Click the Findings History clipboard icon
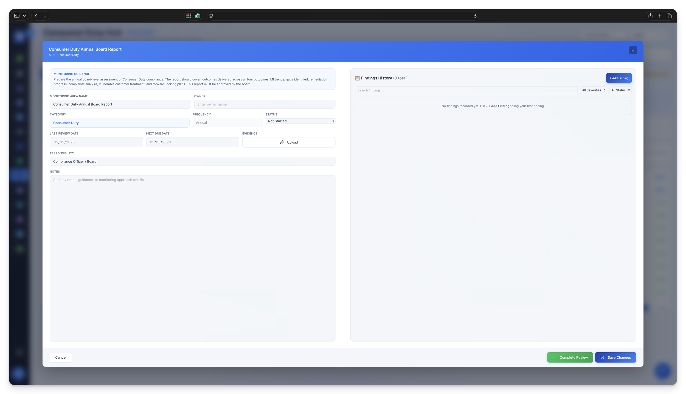Image resolution: width=686 pixels, height=394 pixels. tap(357, 78)
